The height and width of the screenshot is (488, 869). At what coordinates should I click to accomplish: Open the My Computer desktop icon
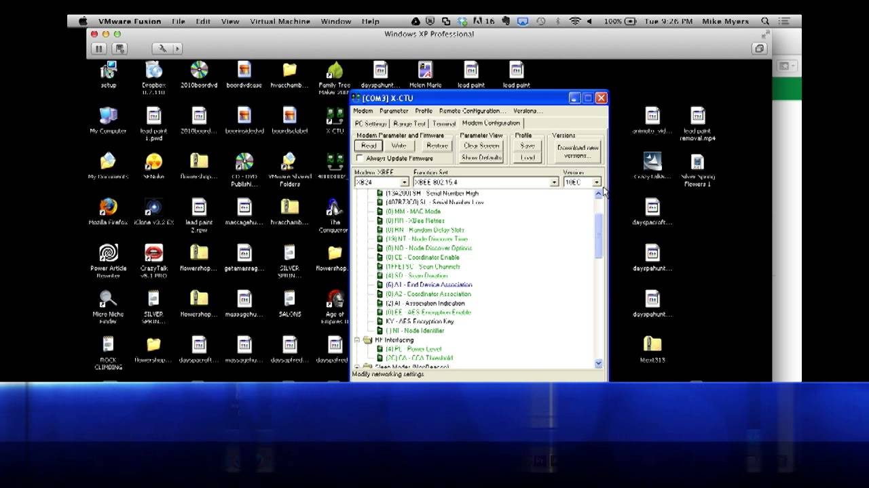click(x=108, y=116)
